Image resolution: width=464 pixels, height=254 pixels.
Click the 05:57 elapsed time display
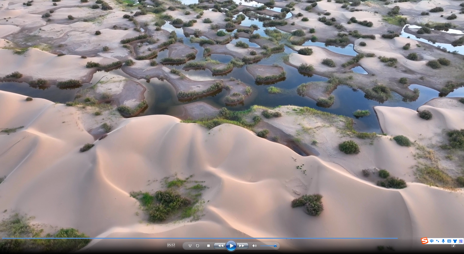171,245
